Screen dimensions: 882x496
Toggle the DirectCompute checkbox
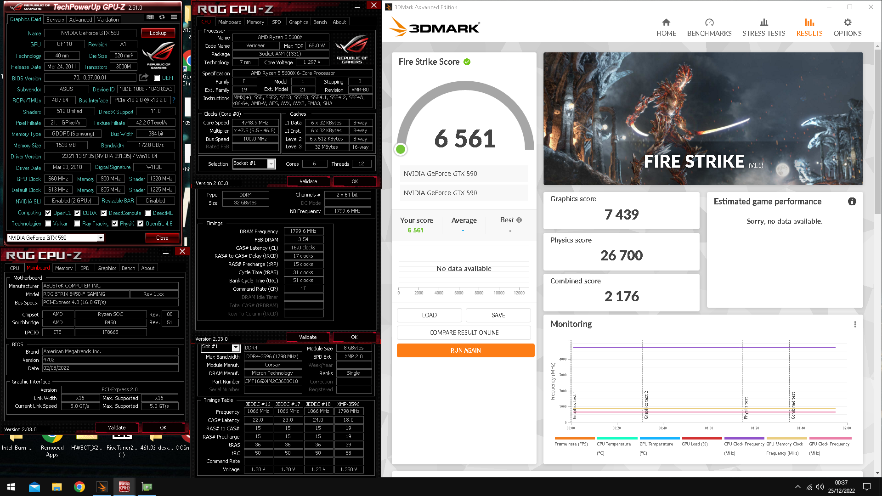[104, 213]
